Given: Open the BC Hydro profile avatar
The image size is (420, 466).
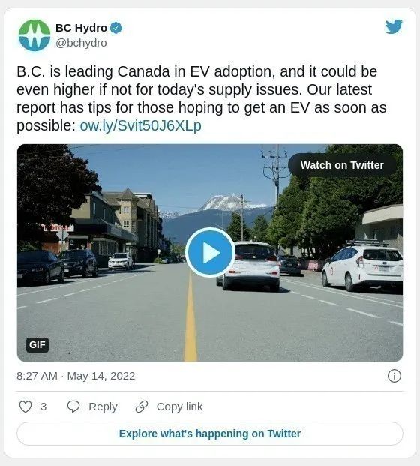Looking at the screenshot, I should 34,35.
